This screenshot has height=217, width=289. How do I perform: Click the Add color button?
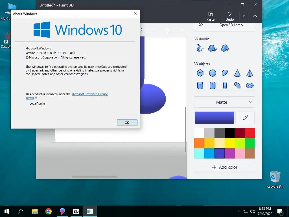click(224, 167)
